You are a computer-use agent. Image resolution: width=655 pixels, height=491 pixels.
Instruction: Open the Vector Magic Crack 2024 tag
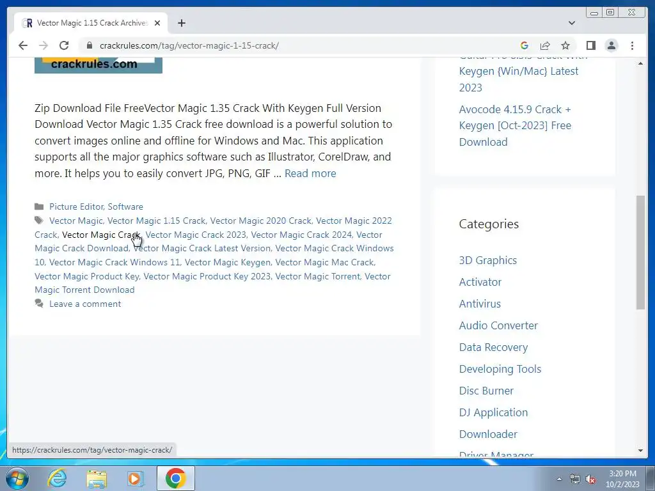[301, 235]
